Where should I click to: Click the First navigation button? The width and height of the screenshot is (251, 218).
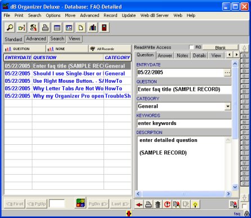click(x=15, y=204)
